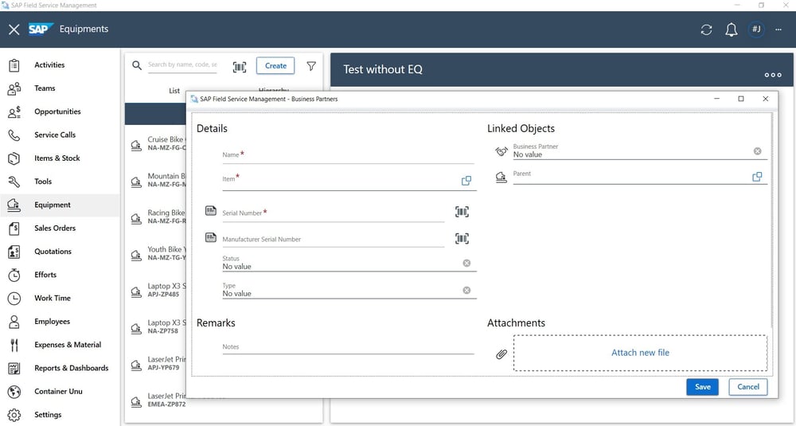Open the equipment list filter icon
This screenshot has height=426, width=796.
[311, 66]
